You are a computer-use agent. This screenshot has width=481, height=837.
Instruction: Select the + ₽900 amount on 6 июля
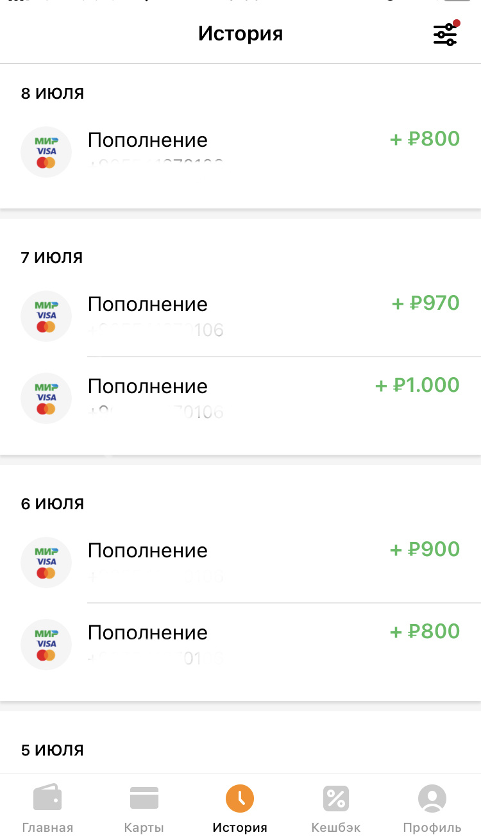(x=425, y=550)
